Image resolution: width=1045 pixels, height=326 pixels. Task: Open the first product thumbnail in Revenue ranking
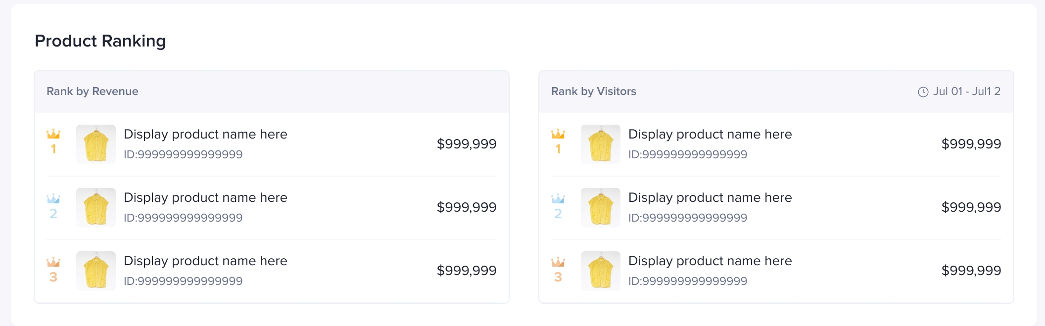(x=96, y=144)
